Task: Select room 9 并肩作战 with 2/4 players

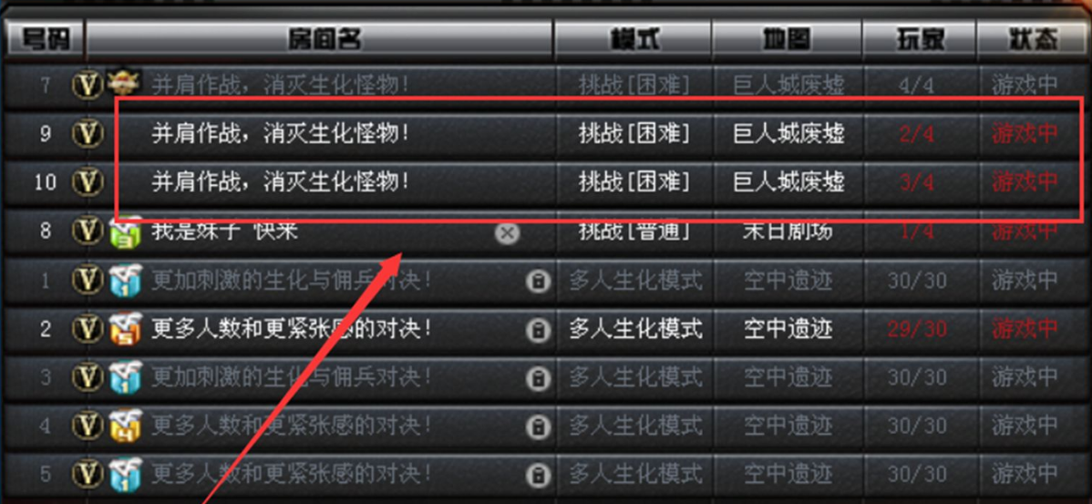Action: [543, 133]
